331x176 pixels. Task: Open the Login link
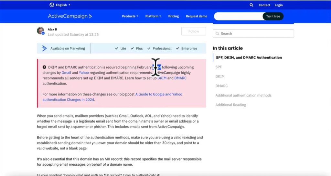279,5
